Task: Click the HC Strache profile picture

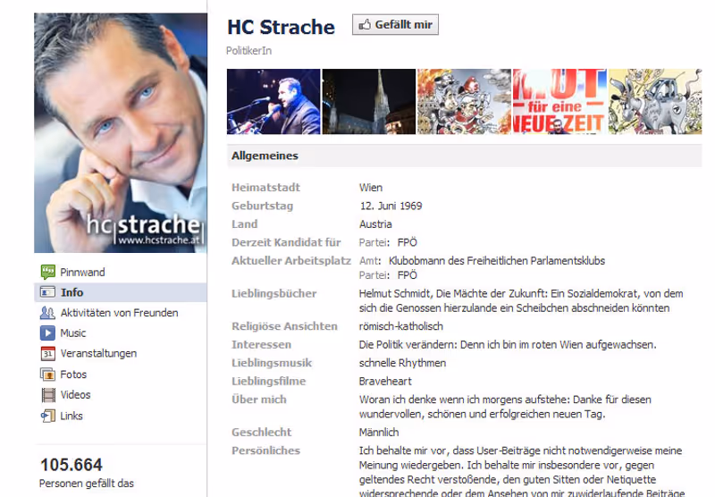Action: [121, 132]
